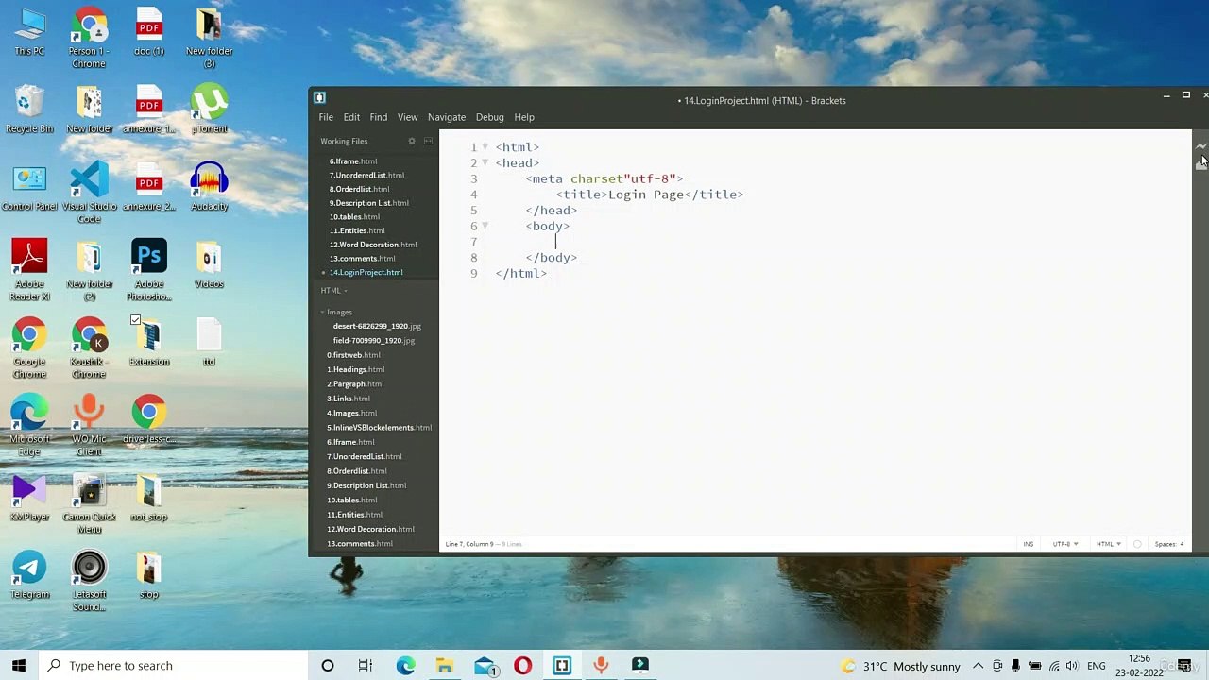The height and width of the screenshot is (680, 1209).
Task: Open the doc (1) PDF on desktop
Action: point(149,33)
